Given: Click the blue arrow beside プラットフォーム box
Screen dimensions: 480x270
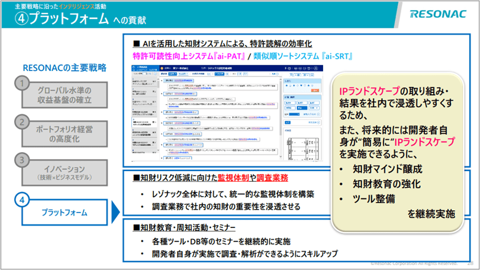Looking at the screenshot, I should click(x=115, y=210).
